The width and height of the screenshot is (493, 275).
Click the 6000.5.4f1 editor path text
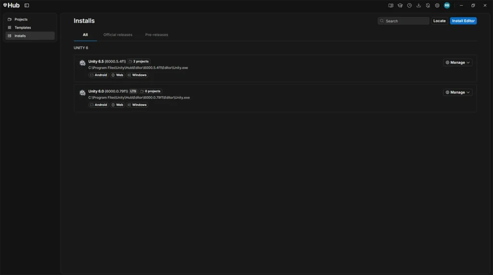pos(138,68)
